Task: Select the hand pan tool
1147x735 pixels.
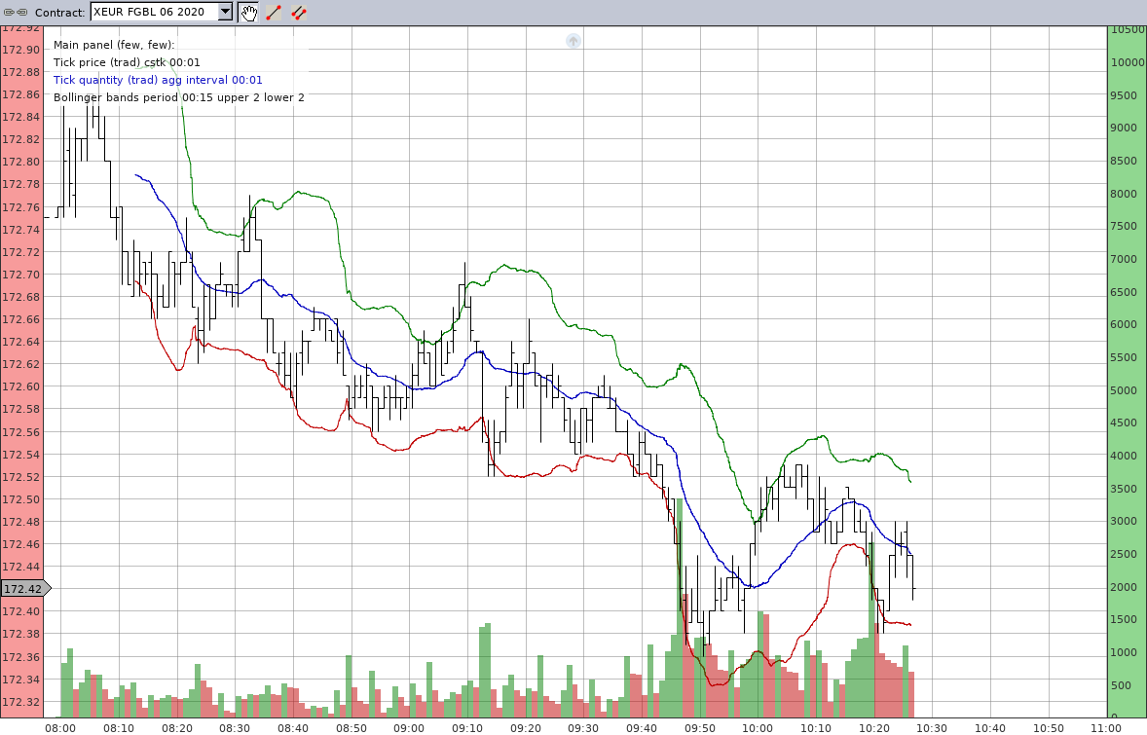Action: [x=248, y=13]
